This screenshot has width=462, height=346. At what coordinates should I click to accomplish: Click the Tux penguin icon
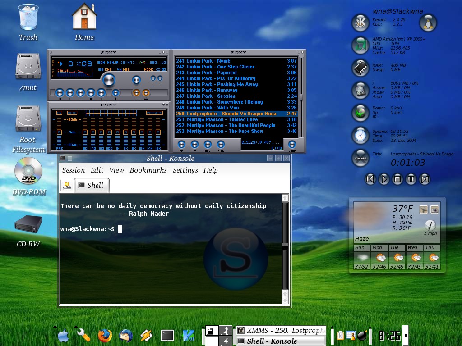click(428, 23)
